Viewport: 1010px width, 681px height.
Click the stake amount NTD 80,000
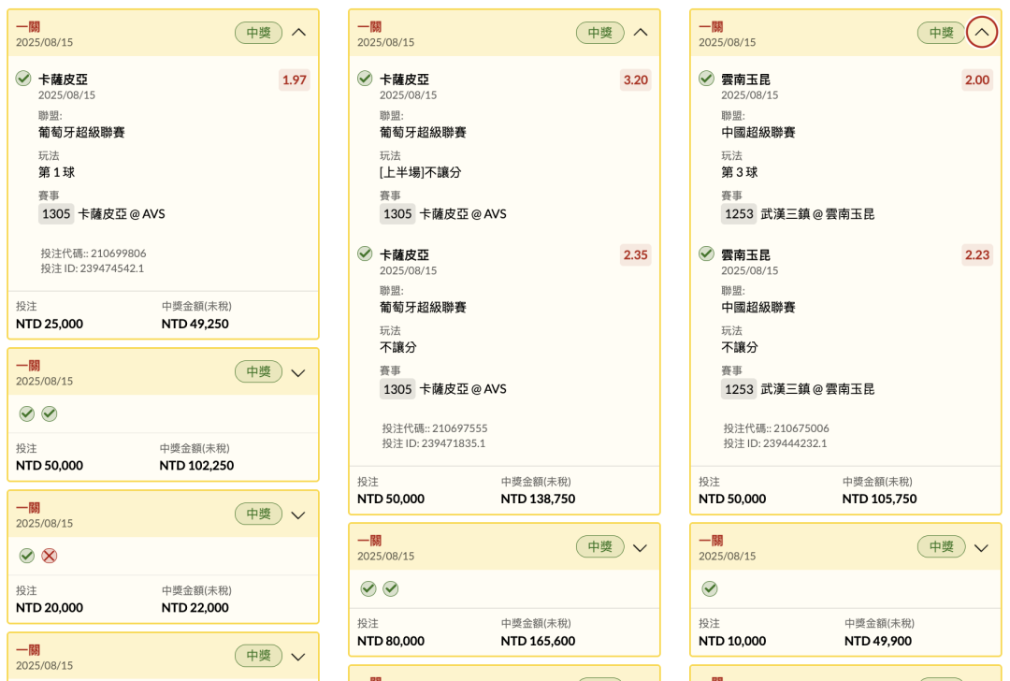pyautogui.click(x=391, y=641)
